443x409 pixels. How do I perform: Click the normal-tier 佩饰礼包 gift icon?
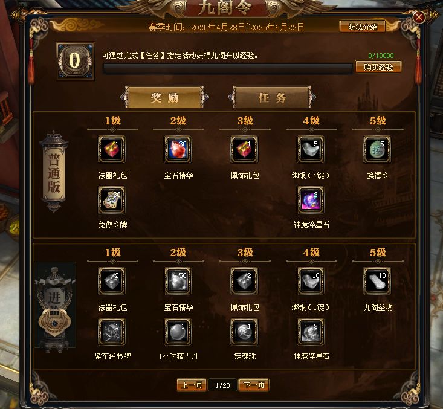(244, 149)
